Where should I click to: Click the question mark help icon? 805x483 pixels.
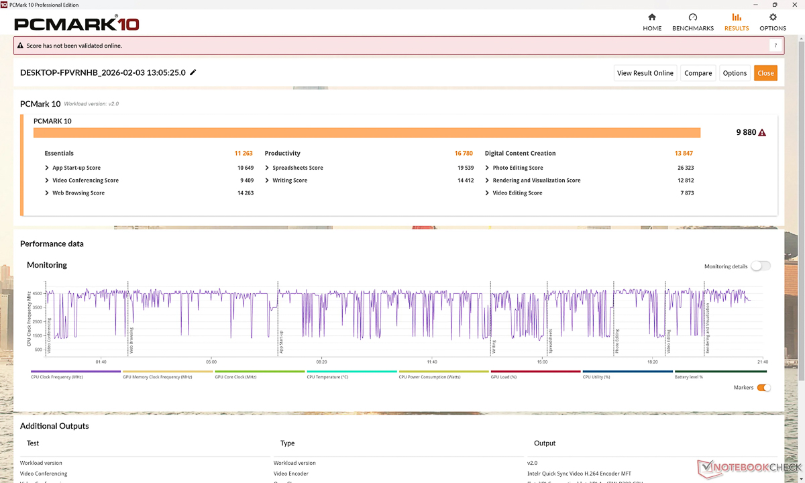tap(775, 46)
